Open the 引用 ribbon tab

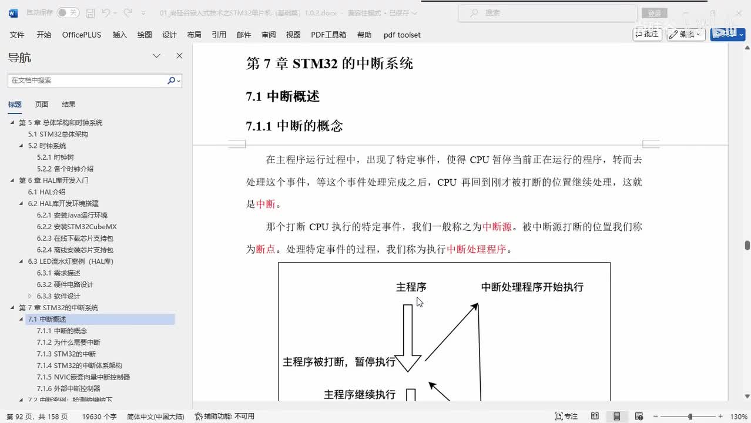(x=219, y=35)
